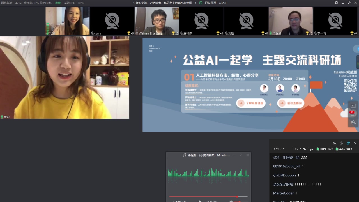The height and width of the screenshot is (202, 359).
Task: Toggle 屠可伟's microphone icon
Action: point(181,33)
